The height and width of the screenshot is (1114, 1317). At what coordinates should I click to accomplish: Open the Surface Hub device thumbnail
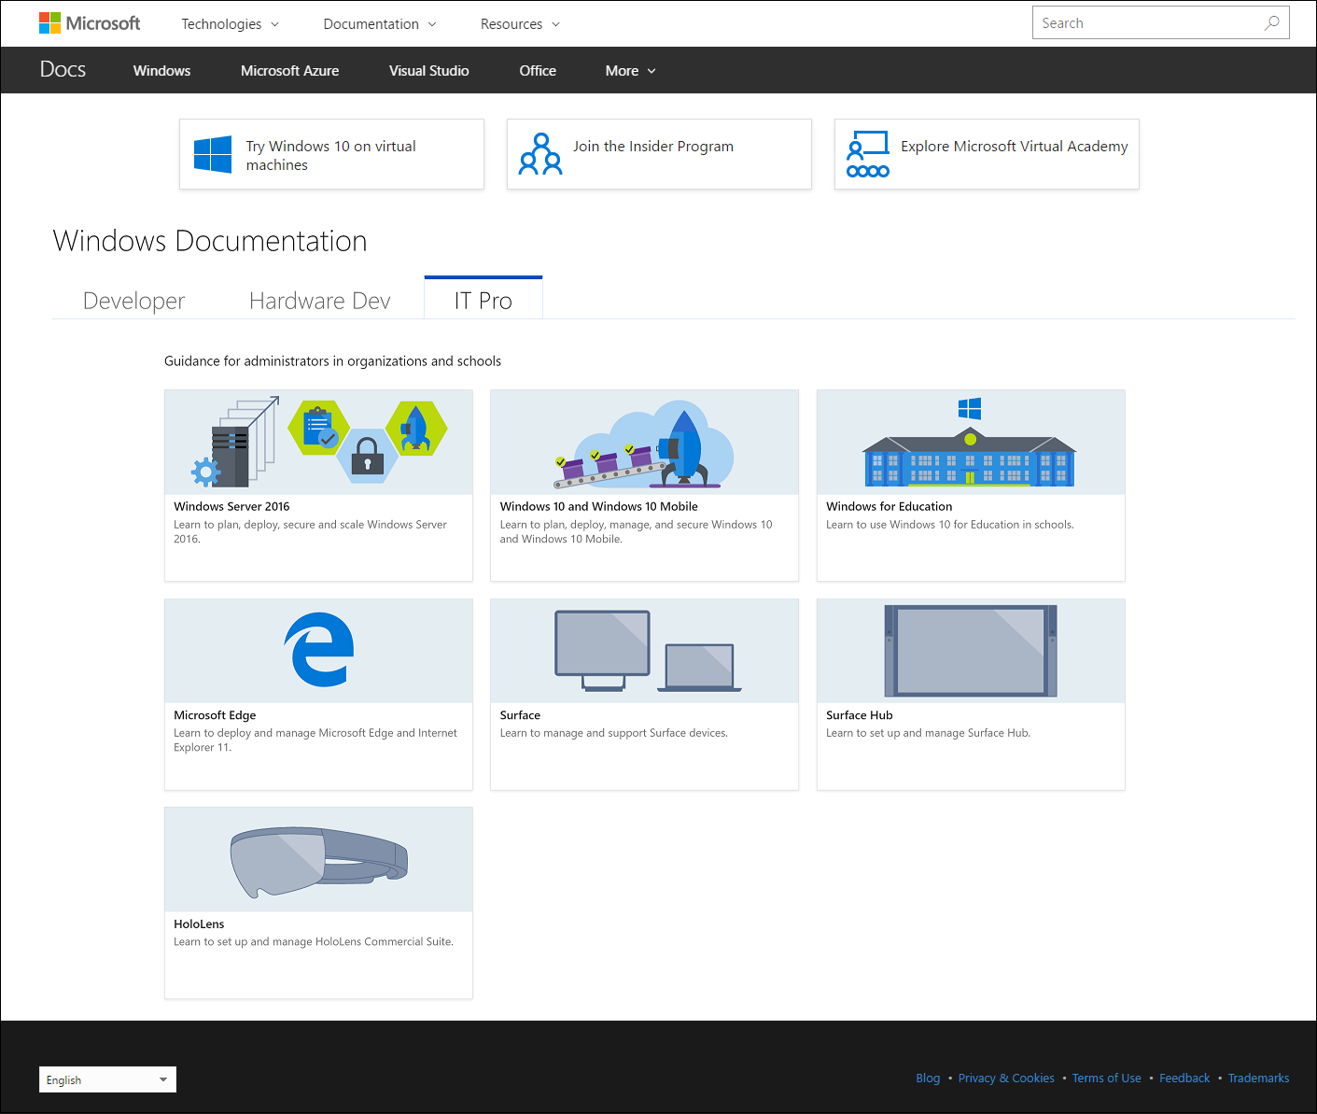point(970,650)
